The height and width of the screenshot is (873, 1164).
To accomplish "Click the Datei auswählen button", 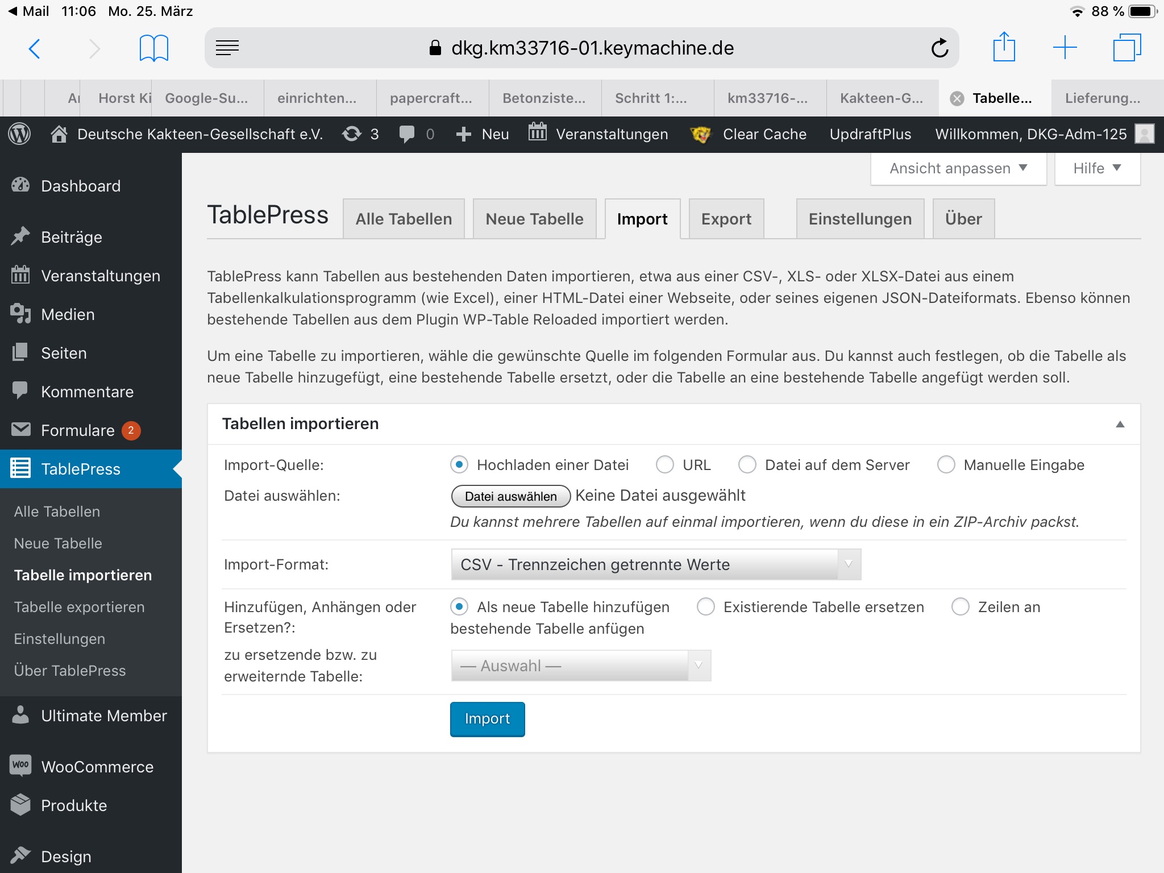I will click(x=510, y=496).
